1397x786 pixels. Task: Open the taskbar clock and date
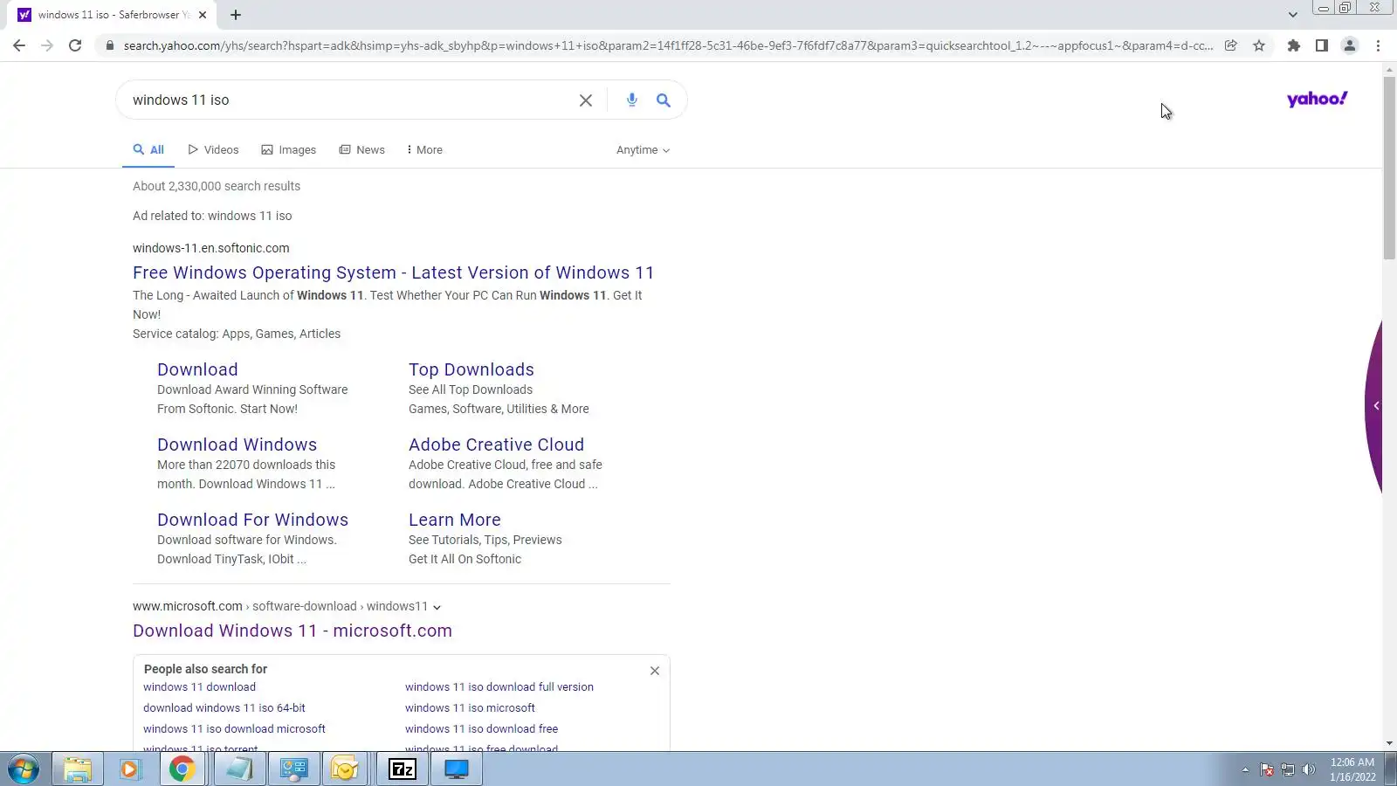pyautogui.click(x=1352, y=769)
